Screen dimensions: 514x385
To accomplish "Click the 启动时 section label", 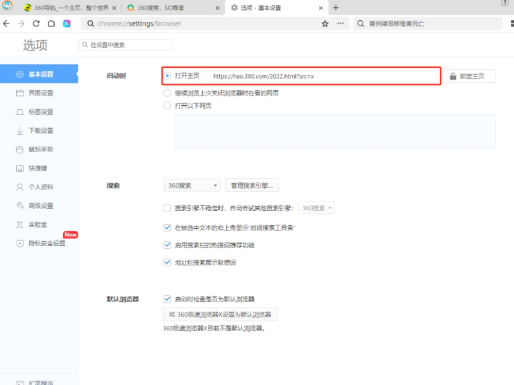I will point(116,76).
